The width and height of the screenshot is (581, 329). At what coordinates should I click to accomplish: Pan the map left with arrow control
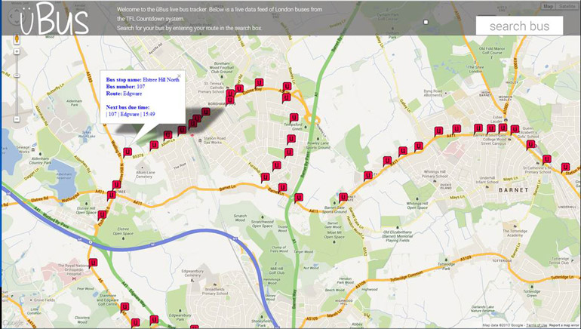point(11,17)
